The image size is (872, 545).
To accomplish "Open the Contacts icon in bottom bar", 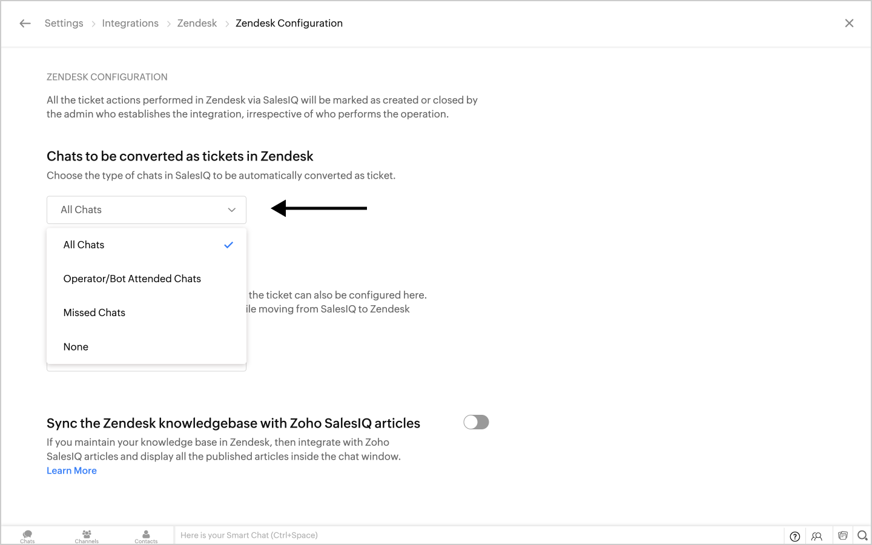I will [x=146, y=535].
